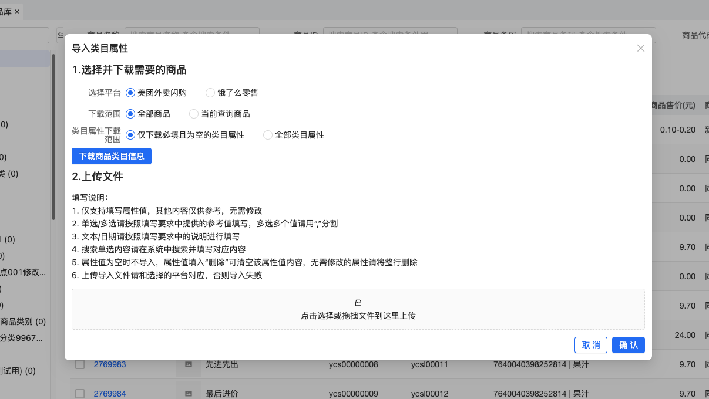The image size is (709, 399).
Task: Click 下载商品类目信息 button
Action: (112, 156)
